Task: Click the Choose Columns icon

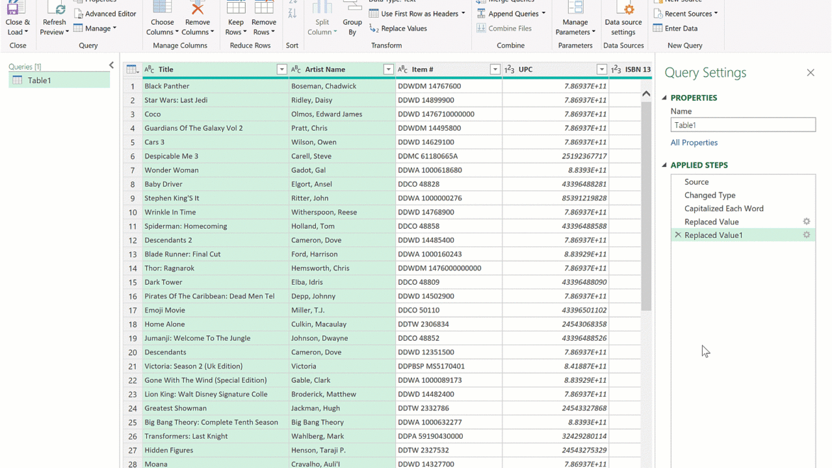Action: point(162,9)
